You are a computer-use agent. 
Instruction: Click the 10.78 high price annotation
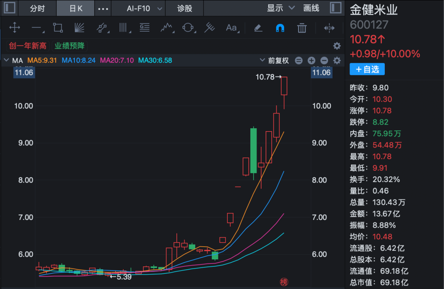click(x=268, y=77)
